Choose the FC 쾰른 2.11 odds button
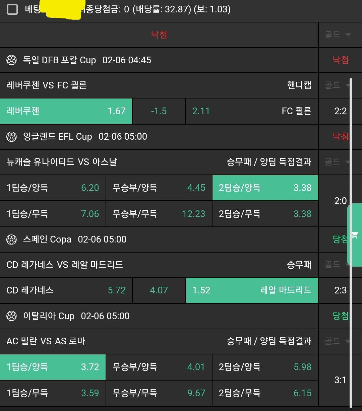This screenshot has height=411, width=362. click(x=252, y=111)
